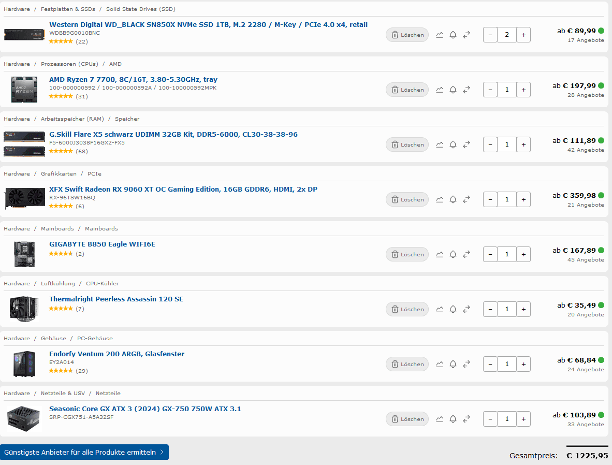The width and height of the screenshot is (612, 465).
Task: Decrease quantity of Endorfy Ventum 200 case
Action: click(490, 364)
